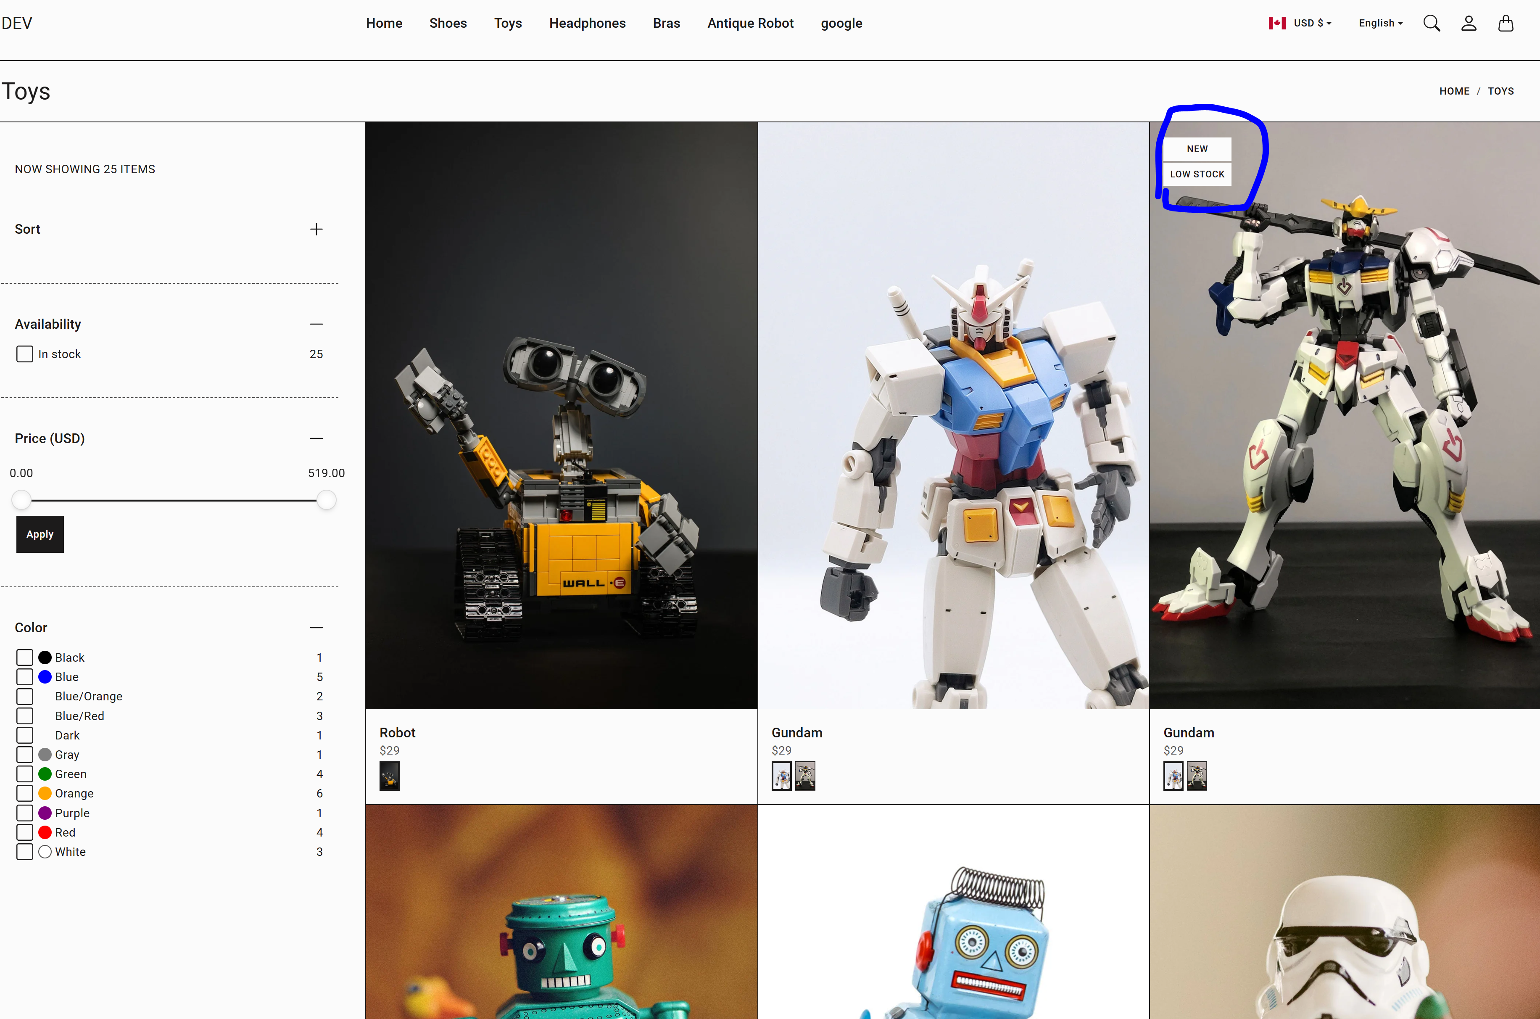The width and height of the screenshot is (1540, 1019).
Task: Click the Robot $29 price text
Action: pos(389,751)
